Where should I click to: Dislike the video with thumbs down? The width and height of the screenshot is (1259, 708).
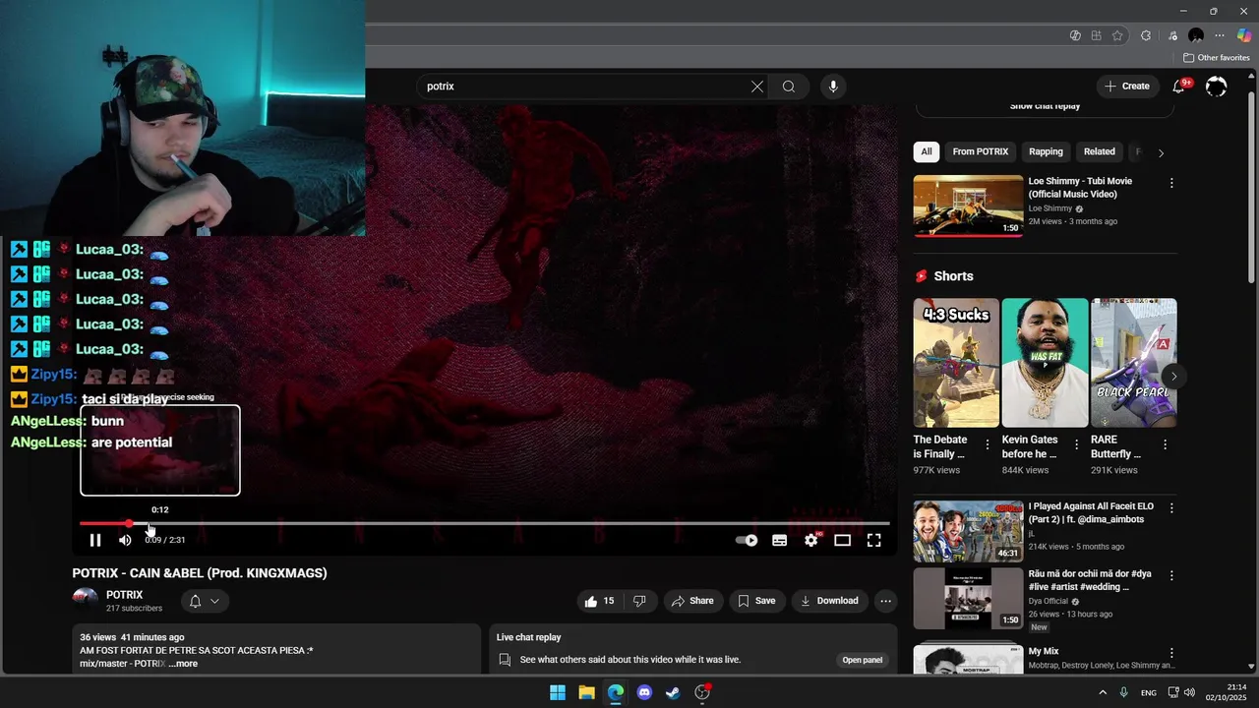click(x=639, y=601)
